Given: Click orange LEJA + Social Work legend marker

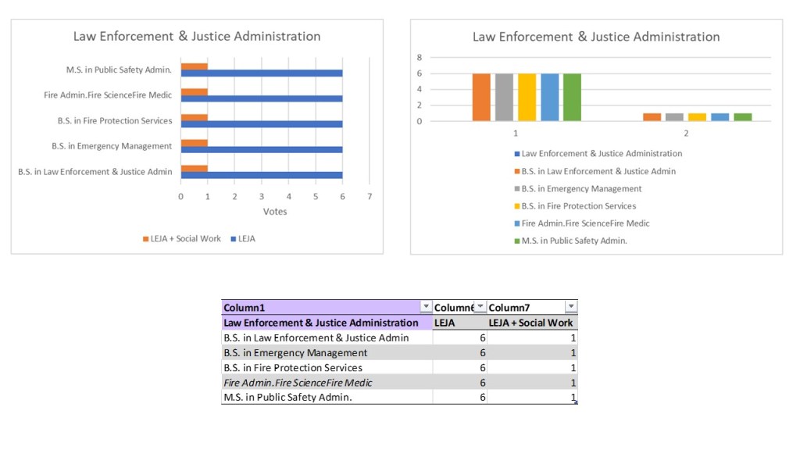Looking at the screenshot, I should (x=145, y=239).
